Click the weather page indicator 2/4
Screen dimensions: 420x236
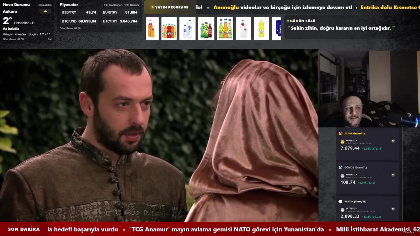click(50, 39)
